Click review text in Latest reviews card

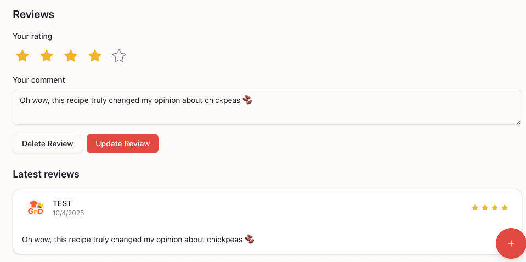coord(132,240)
